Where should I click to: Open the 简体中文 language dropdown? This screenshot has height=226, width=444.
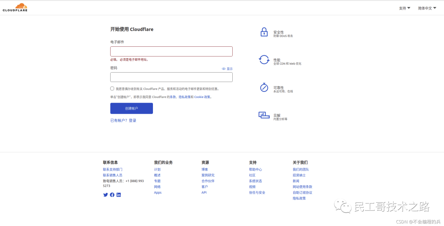tap(427, 8)
